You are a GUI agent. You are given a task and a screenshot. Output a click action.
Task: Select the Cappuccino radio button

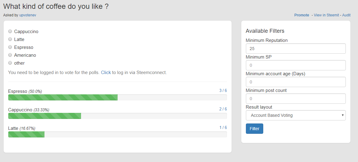(x=10, y=31)
